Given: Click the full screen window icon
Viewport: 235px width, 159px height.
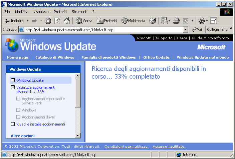Looking at the screenshot, I should (x=214, y=21).
